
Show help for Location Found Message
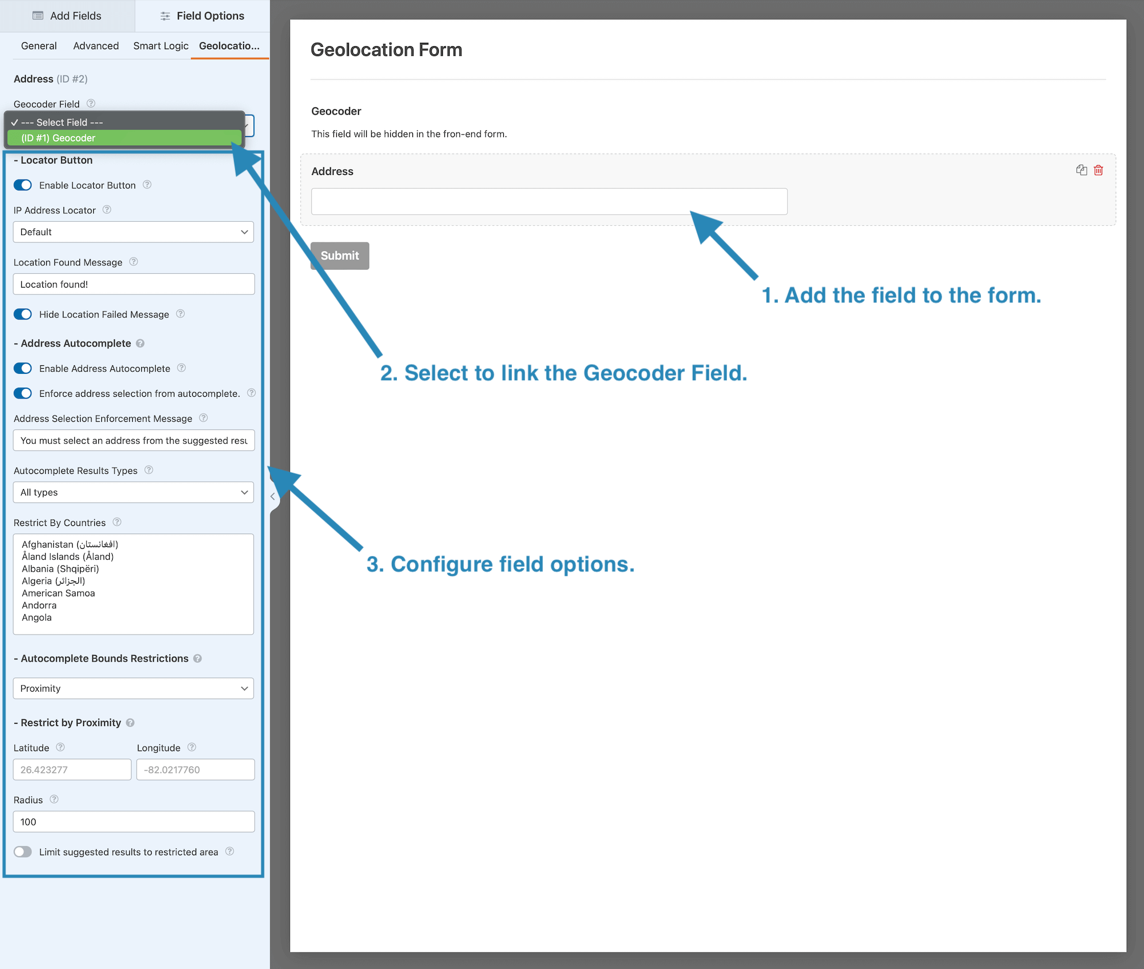(x=134, y=262)
